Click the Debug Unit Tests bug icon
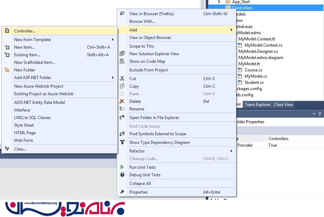This screenshot has width=324, height=217. pyautogui.click(x=122, y=175)
